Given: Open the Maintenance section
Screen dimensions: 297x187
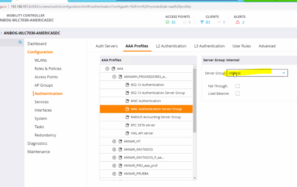Looking at the screenshot, I should coord(39,152).
